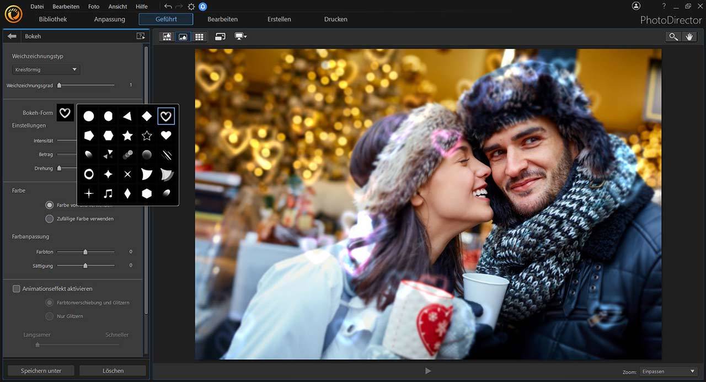This screenshot has width=706, height=382.
Task: Click the Speichern unter button
Action: click(x=41, y=371)
